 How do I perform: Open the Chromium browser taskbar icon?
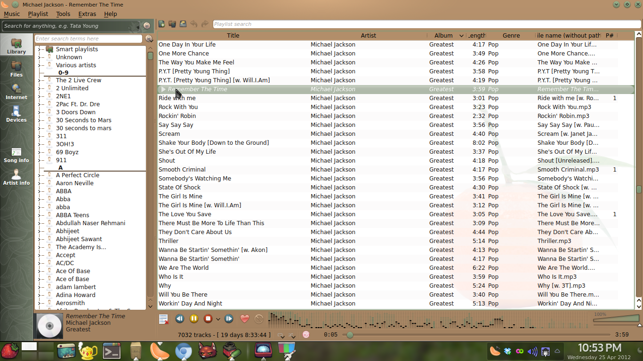(x=183, y=351)
